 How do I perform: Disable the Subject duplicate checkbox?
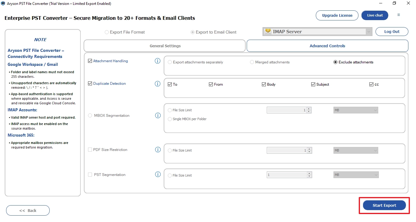point(313,84)
